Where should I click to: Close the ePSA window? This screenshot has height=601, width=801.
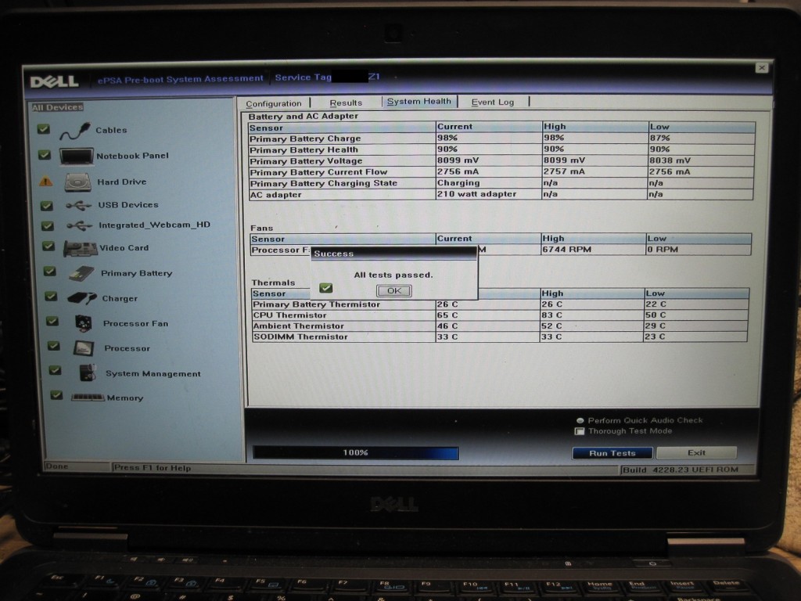762,67
